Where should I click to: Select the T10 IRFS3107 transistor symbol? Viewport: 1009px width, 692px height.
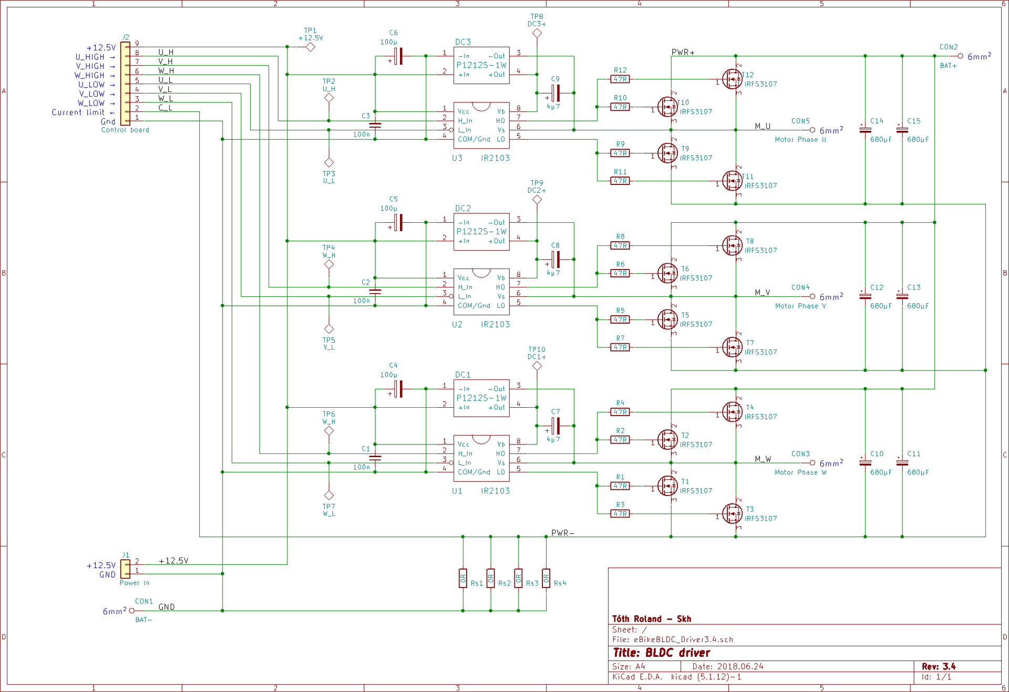pyautogui.click(x=667, y=107)
